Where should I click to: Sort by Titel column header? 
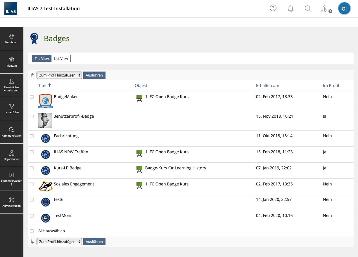[42, 86]
